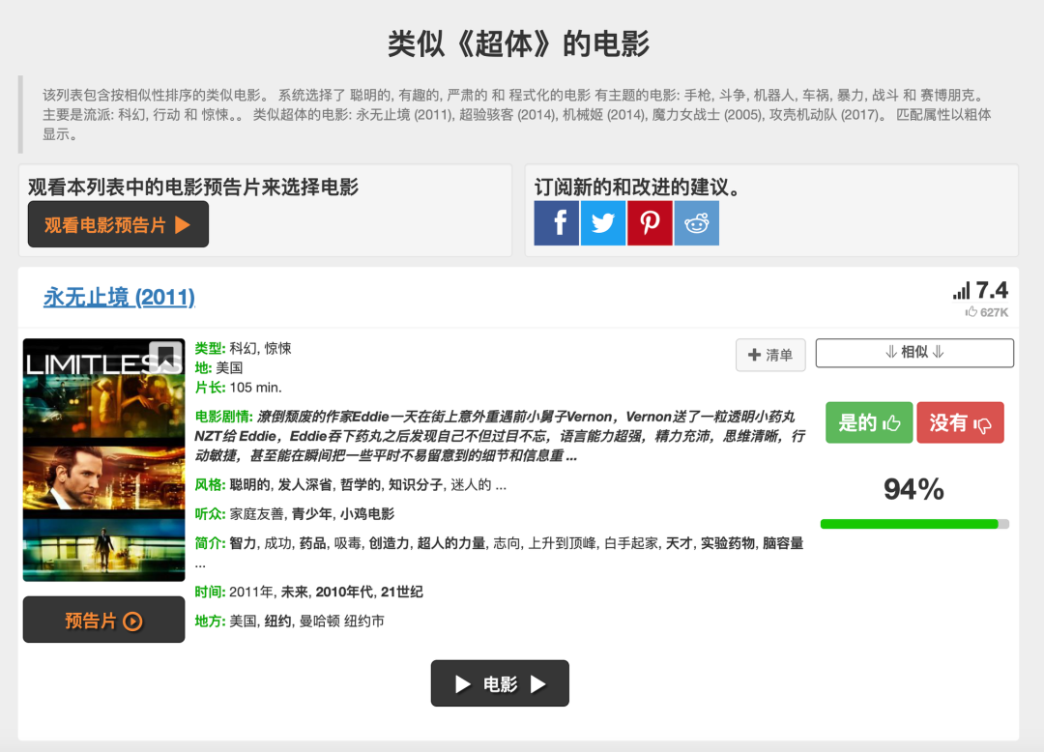
Task: Open the 永无止境 (2011) title link
Action: pos(119,297)
